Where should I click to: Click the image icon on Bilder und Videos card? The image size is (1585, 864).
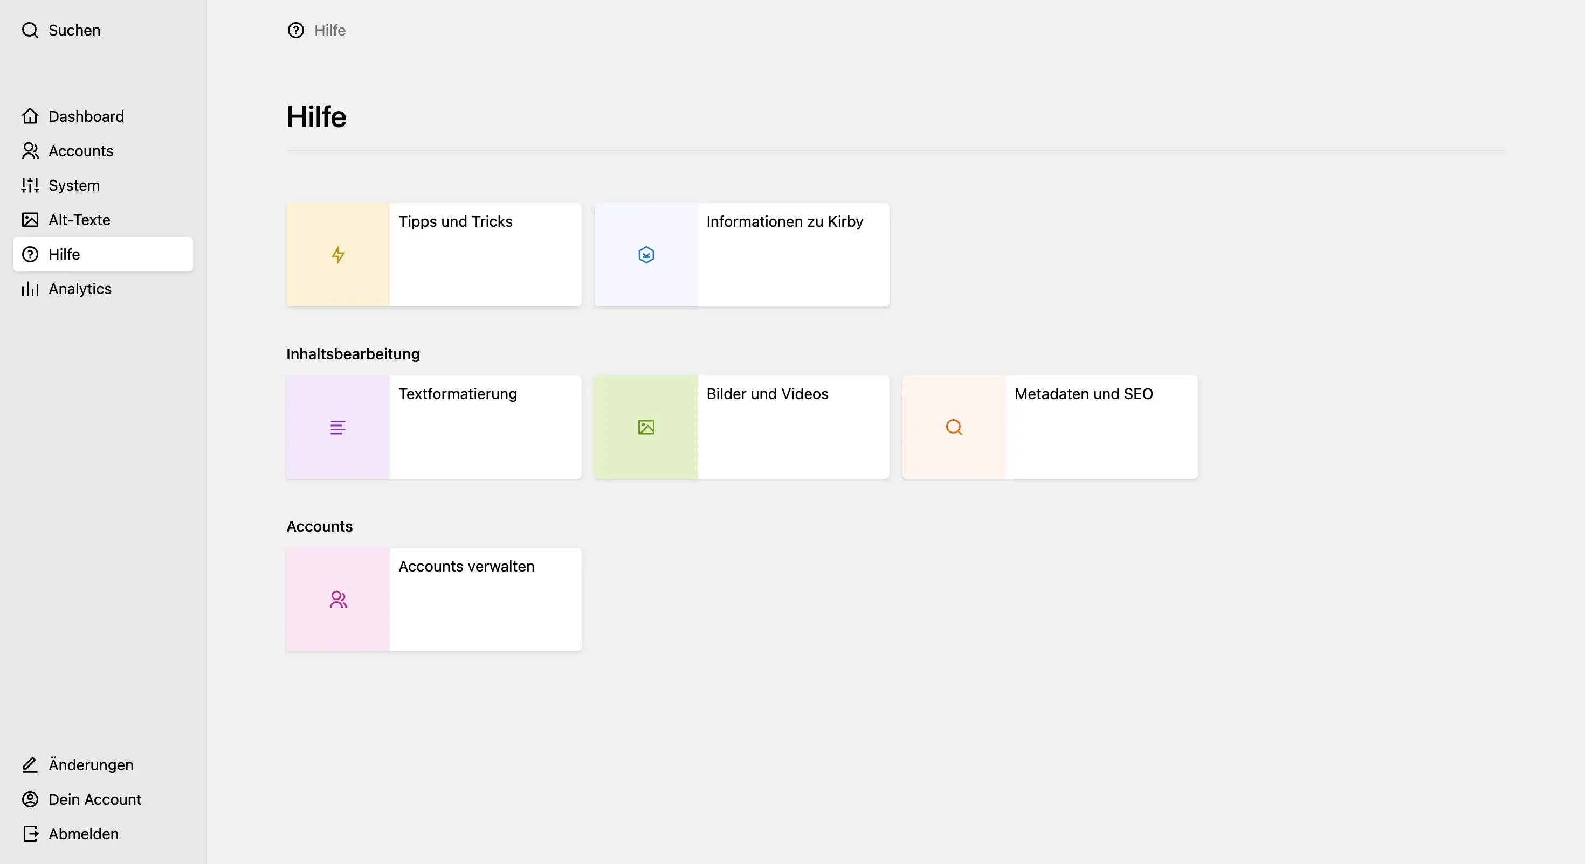tap(645, 427)
